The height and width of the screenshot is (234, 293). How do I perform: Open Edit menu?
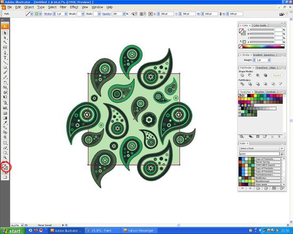[x=18, y=7]
